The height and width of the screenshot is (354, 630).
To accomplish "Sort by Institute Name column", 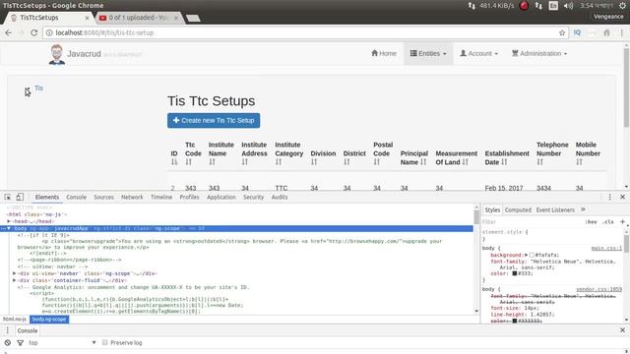I will click(212, 162).
